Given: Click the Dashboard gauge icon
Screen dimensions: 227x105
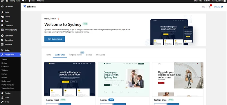Looking at the screenshot, I should tap(2, 6).
